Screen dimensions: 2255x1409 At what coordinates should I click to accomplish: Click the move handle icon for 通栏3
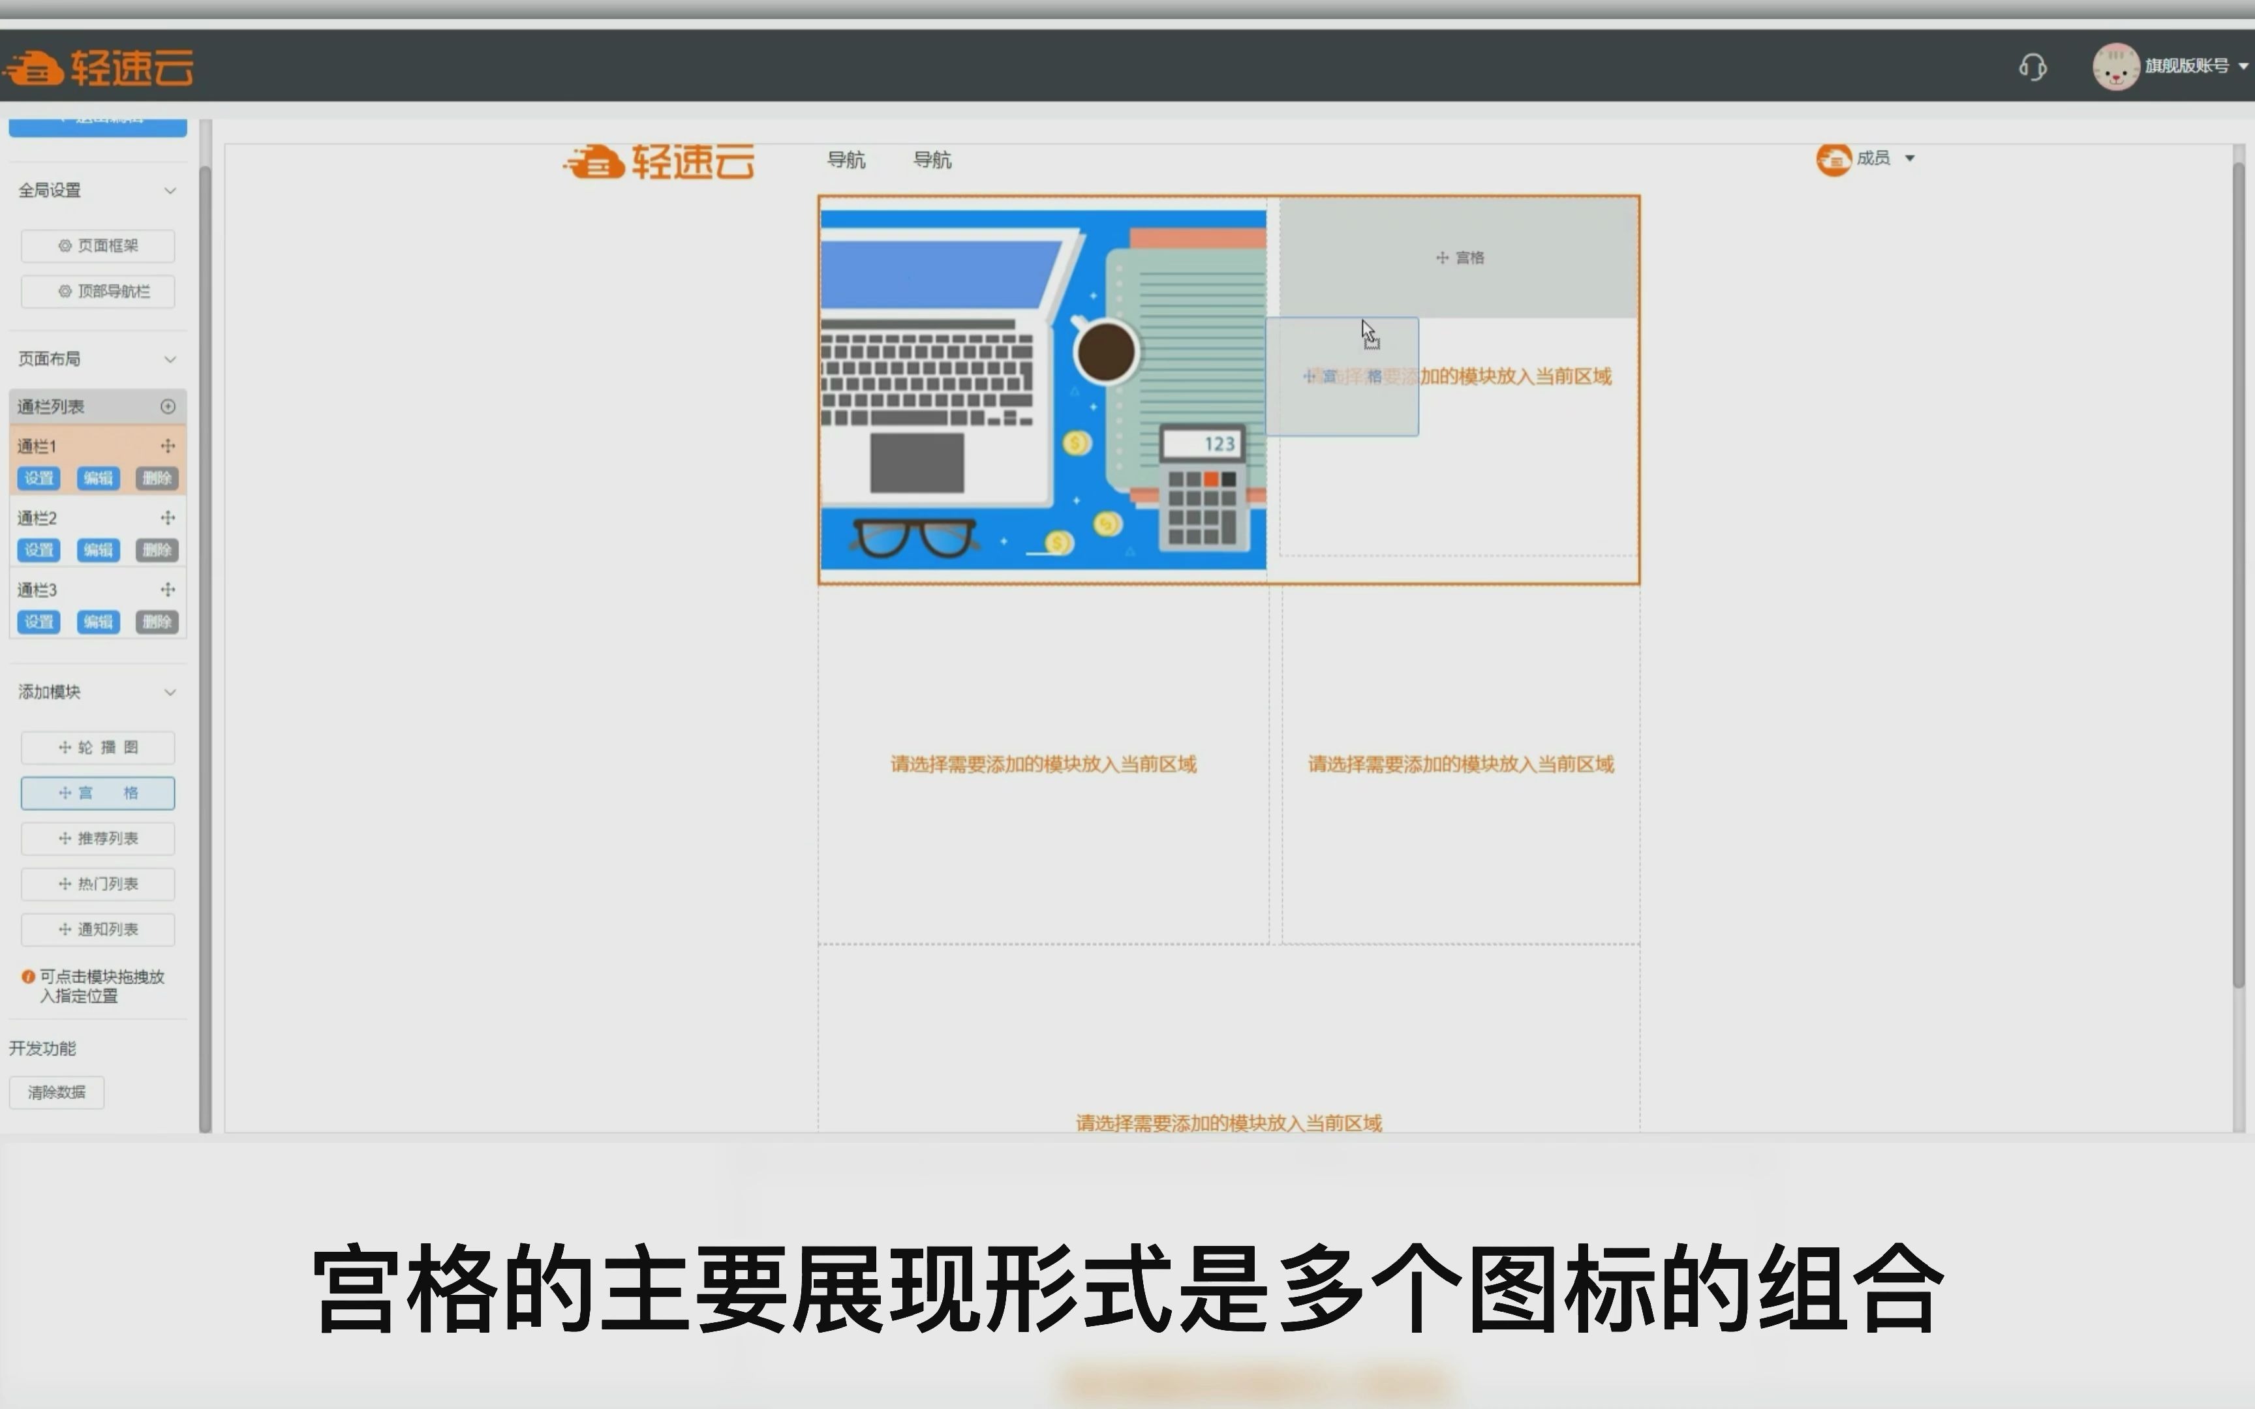168,589
